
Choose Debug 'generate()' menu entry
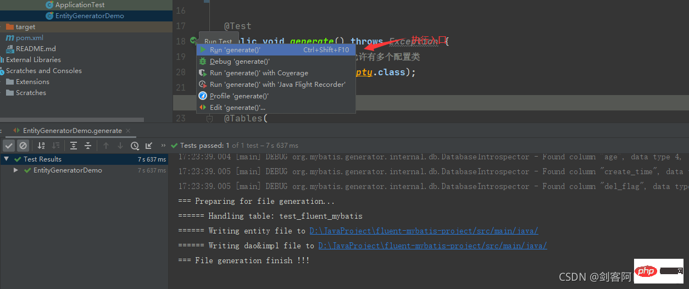[276, 62]
